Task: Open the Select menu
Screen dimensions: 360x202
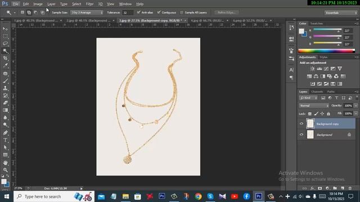Action: tap(76, 4)
